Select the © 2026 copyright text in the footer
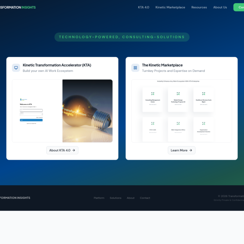 231,196
